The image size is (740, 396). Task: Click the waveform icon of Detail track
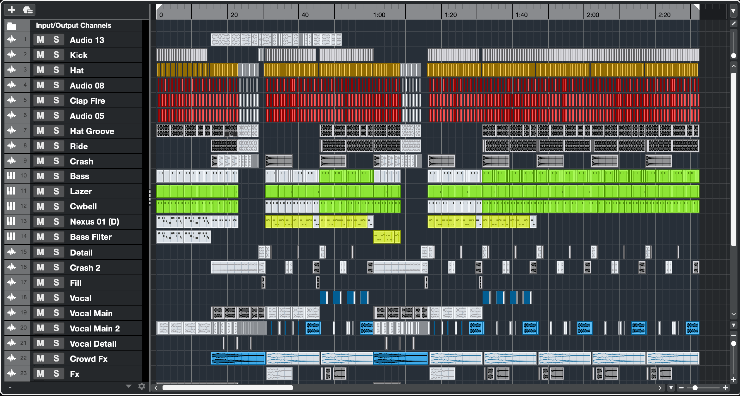coord(12,252)
